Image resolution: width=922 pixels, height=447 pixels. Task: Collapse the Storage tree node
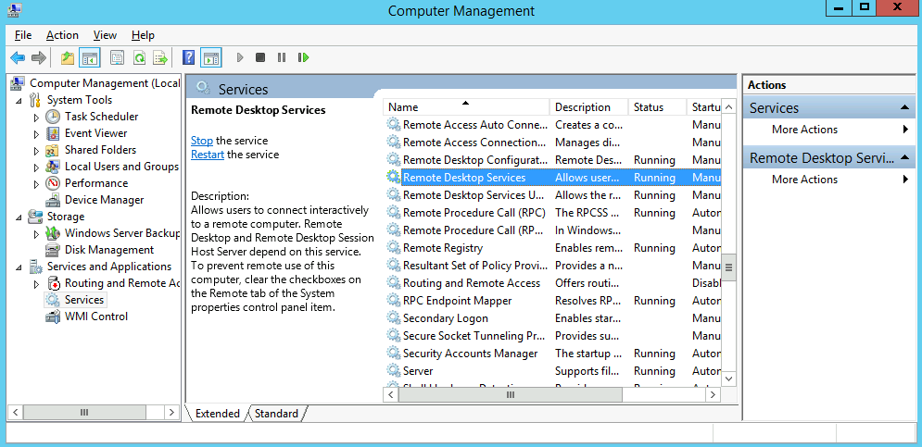point(19,217)
